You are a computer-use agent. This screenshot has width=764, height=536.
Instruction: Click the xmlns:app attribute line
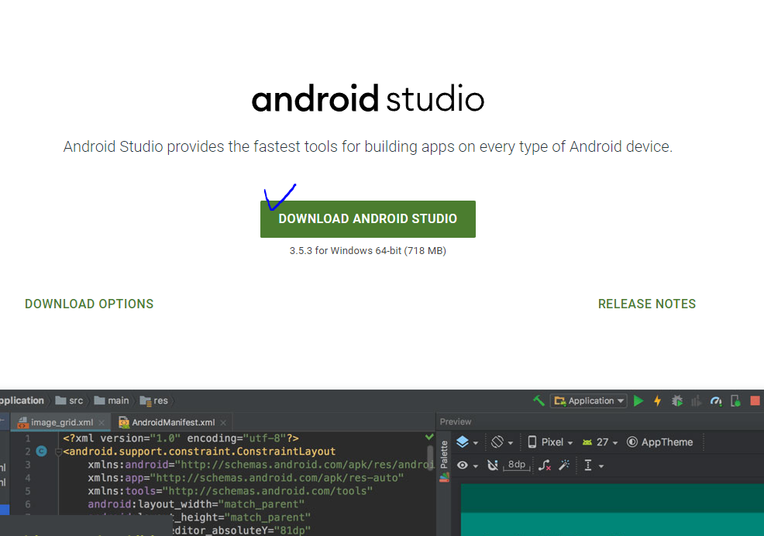tap(246, 478)
